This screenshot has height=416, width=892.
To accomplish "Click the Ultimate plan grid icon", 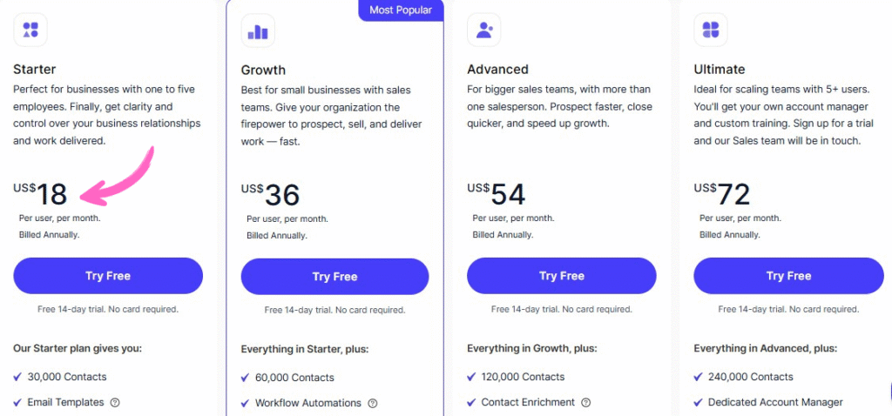I will coord(710,30).
